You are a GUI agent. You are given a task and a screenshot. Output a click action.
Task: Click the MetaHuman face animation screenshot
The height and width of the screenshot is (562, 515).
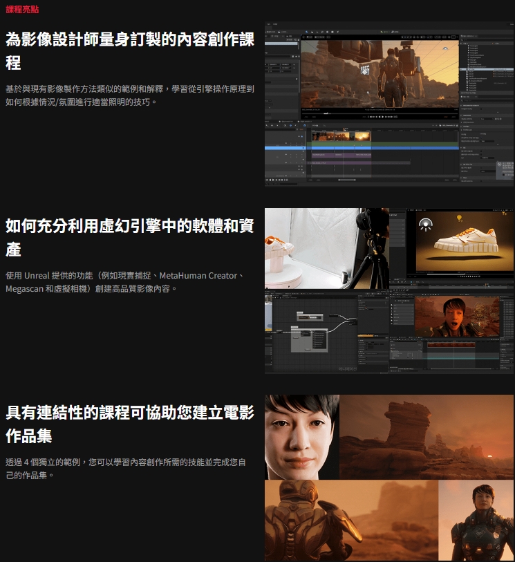coord(451,332)
